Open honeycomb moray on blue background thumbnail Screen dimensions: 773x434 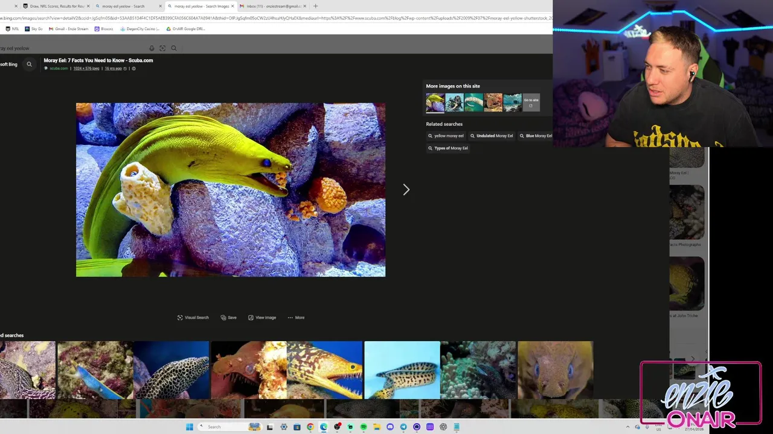172,370
